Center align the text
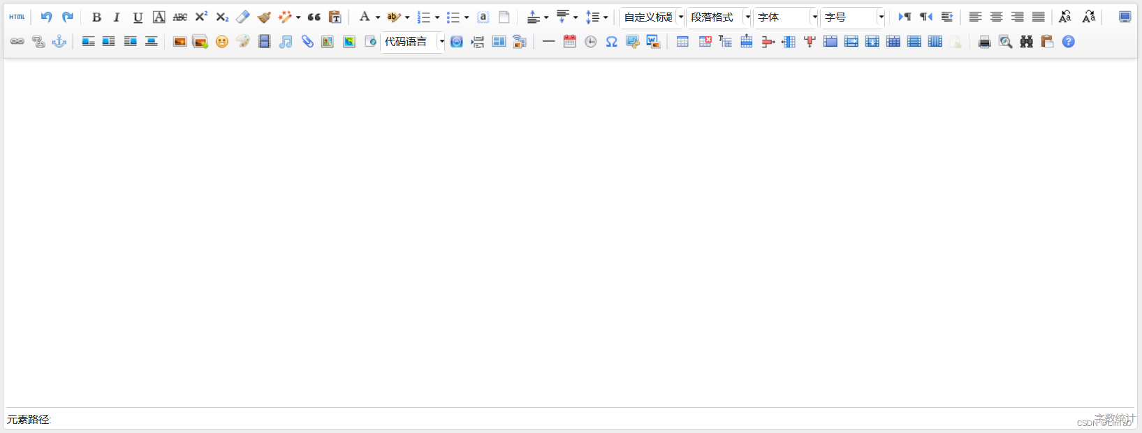The height and width of the screenshot is (433, 1142). pos(997,17)
